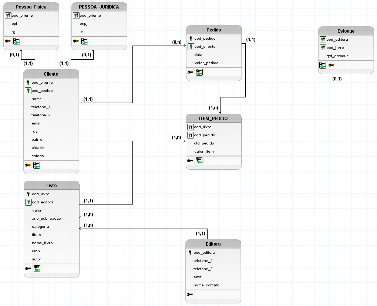Click cnpj attribute in PESSOA_JURIDICA table
This screenshot has height=306, width=377.
click(84, 24)
